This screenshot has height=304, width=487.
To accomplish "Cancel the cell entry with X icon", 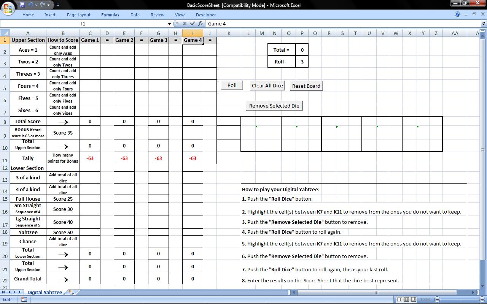I will coord(185,24).
